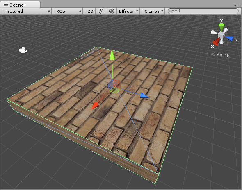Click the green Y axis cone of orientation gizmo
Screen dimensions: 242x190
[221, 27]
